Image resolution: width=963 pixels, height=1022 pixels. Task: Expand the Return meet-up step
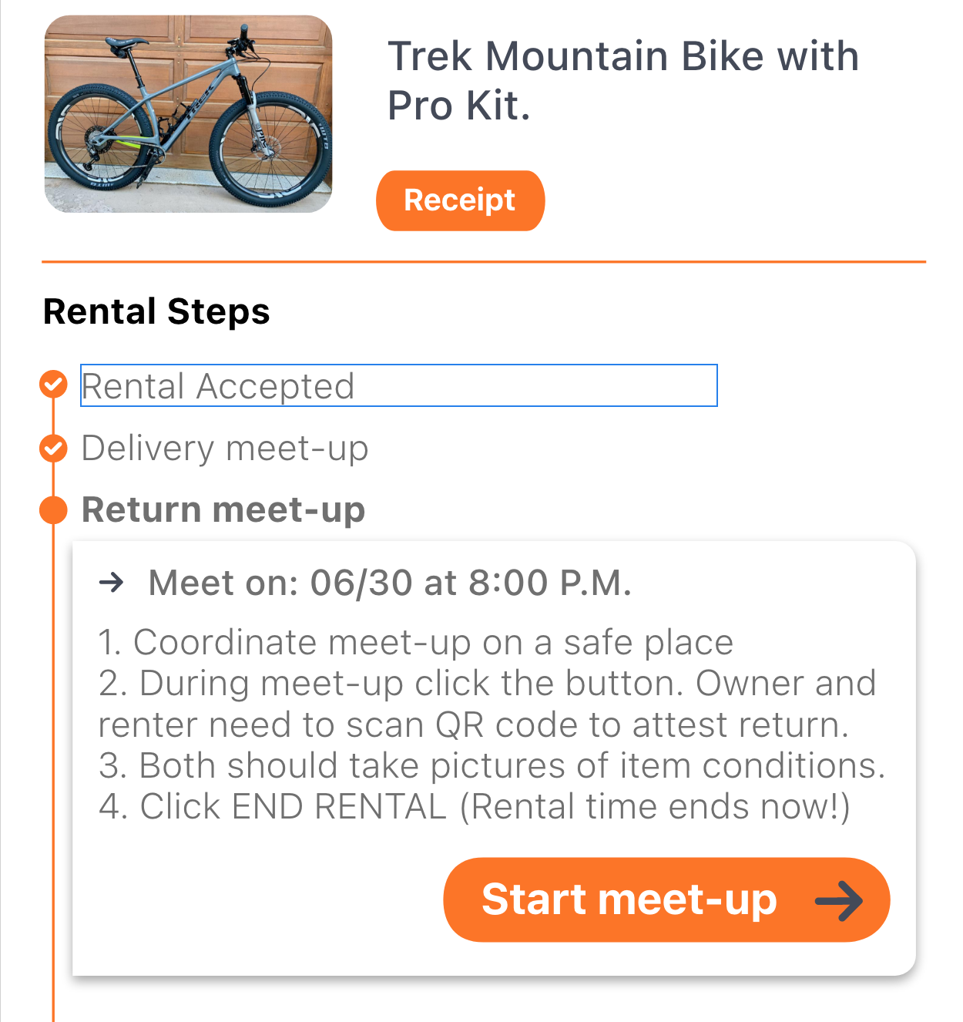(x=223, y=510)
